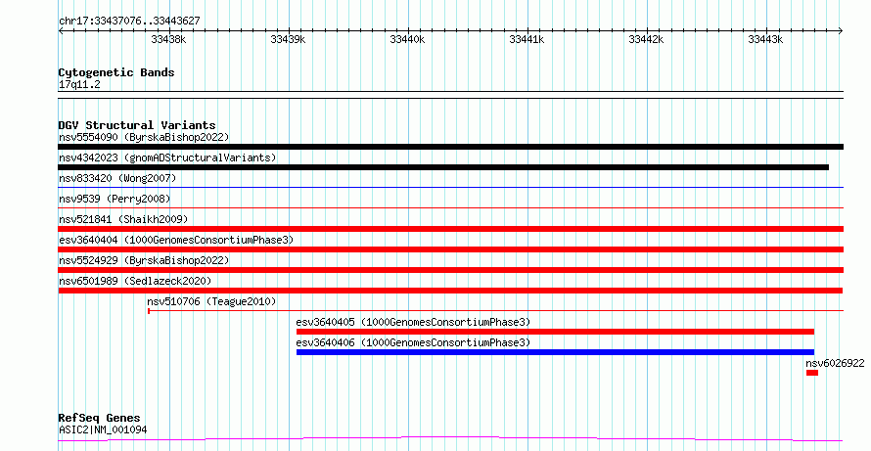
Task: Select the magenta ASIC2 gene line
Action: click(x=450, y=439)
